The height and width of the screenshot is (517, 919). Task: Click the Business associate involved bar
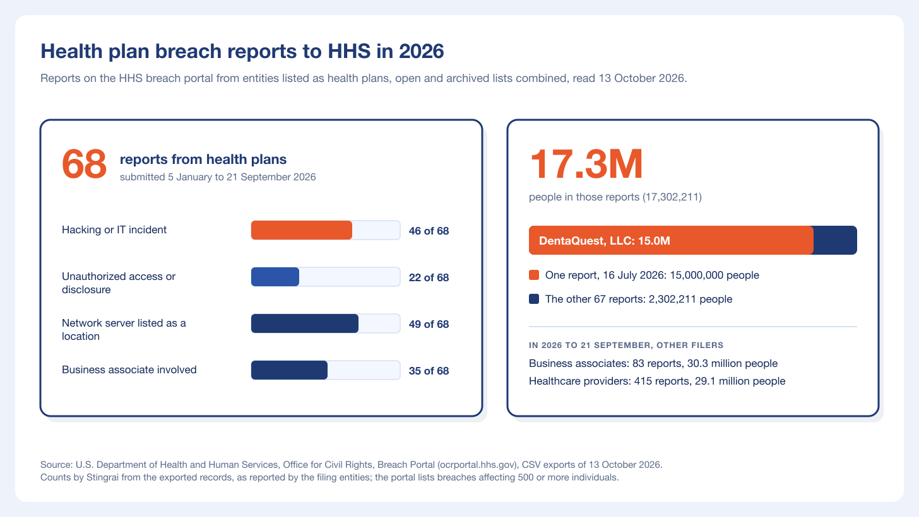coord(289,370)
